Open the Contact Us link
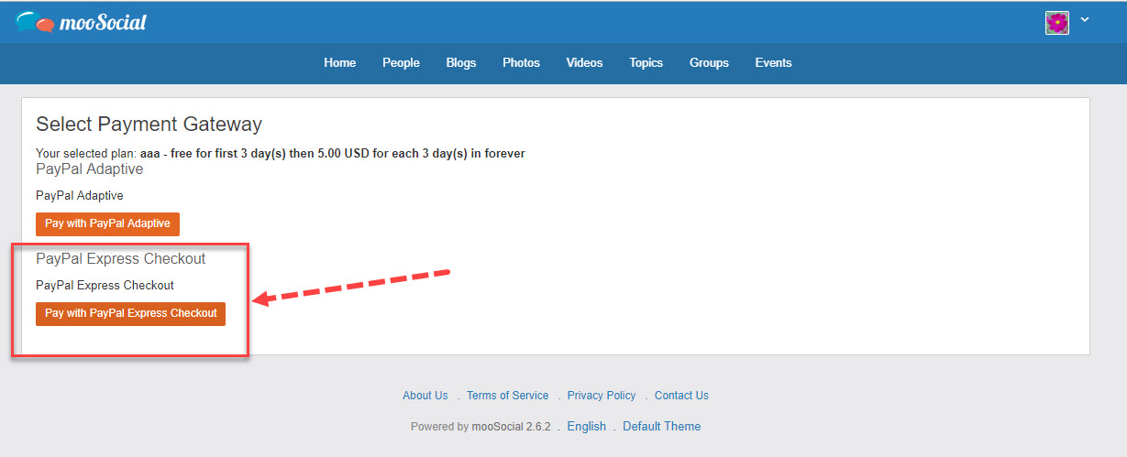This screenshot has width=1127, height=457. click(681, 396)
